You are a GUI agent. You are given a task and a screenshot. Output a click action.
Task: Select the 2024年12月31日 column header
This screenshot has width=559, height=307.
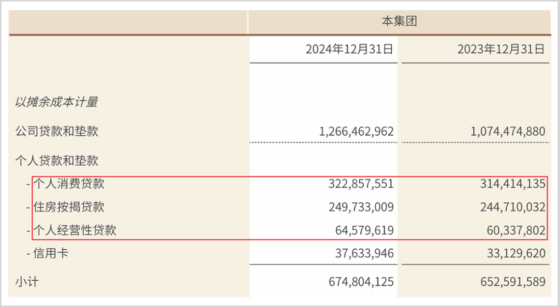[x=349, y=49]
